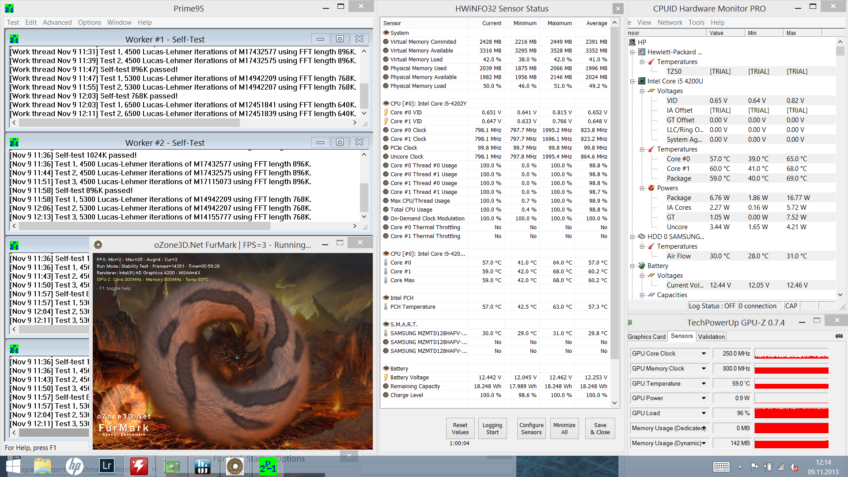Open FurMark from the taskbar

(235, 466)
